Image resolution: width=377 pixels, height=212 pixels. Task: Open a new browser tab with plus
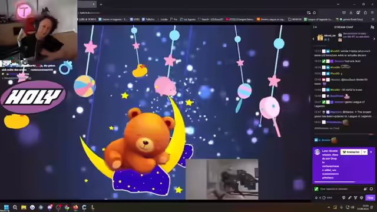coord(101,4)
